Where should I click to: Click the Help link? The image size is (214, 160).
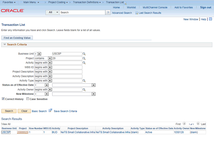(203, 19)
